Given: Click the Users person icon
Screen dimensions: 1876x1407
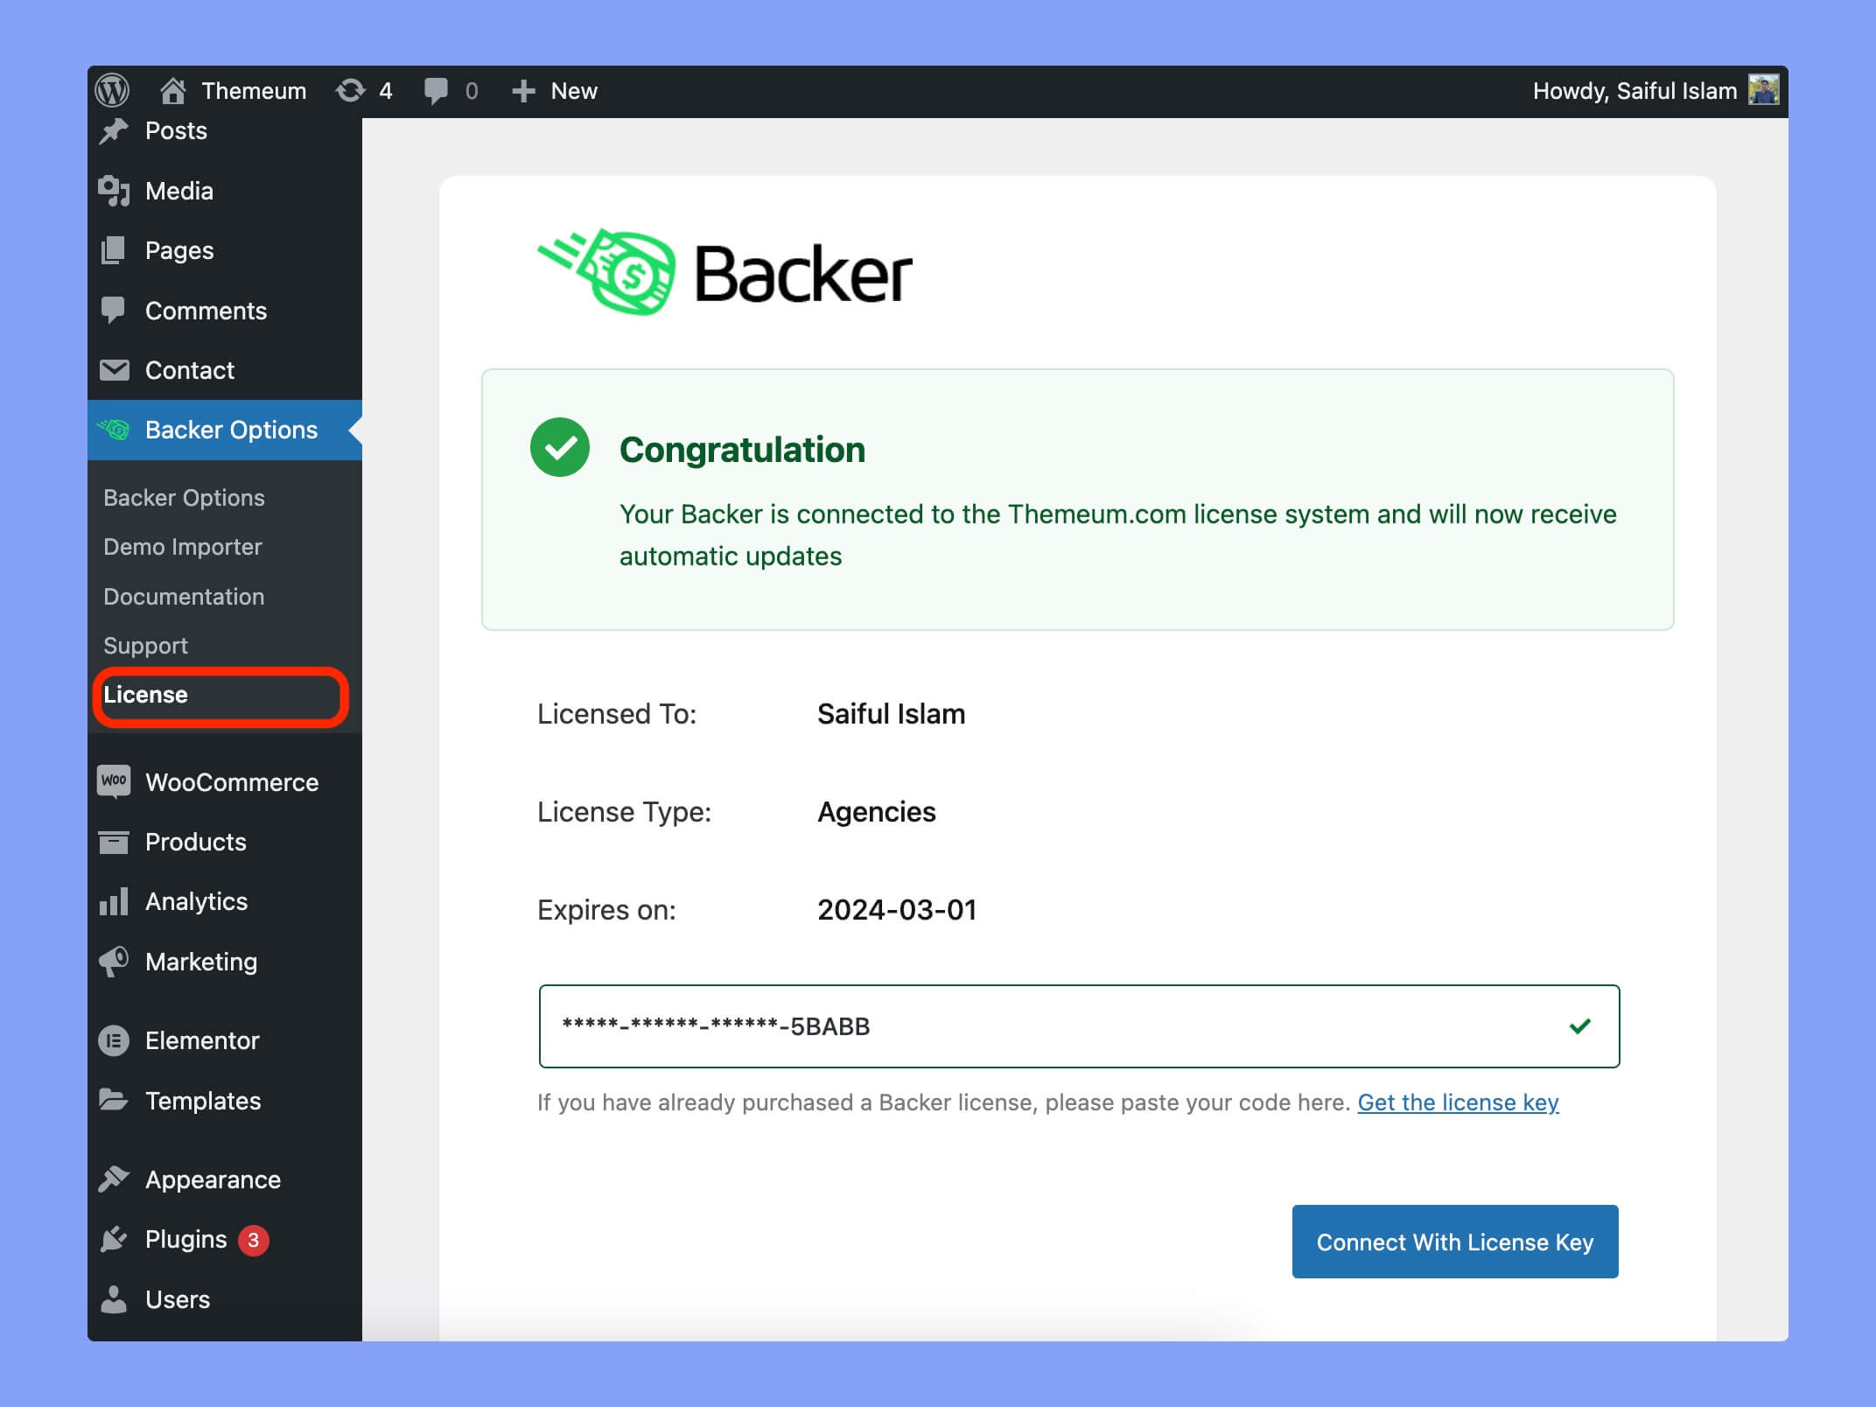Looking at the screenshot, I should (114, 1299).
